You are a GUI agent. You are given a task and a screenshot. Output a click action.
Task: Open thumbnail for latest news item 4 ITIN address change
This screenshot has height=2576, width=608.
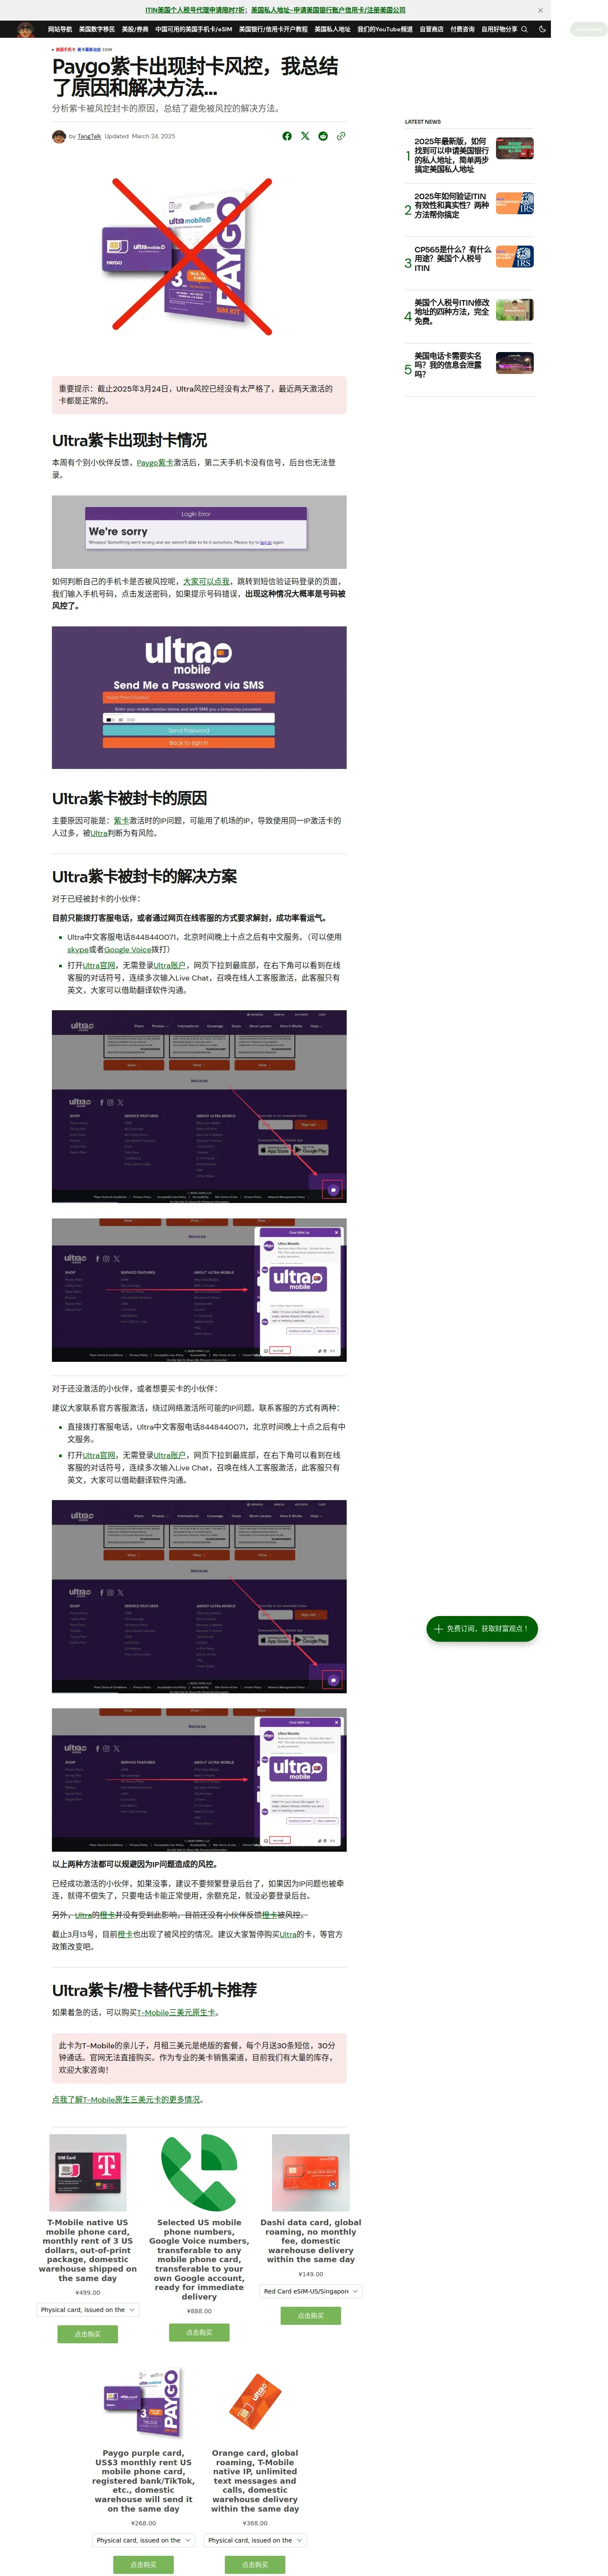click(x=514, y=309)
